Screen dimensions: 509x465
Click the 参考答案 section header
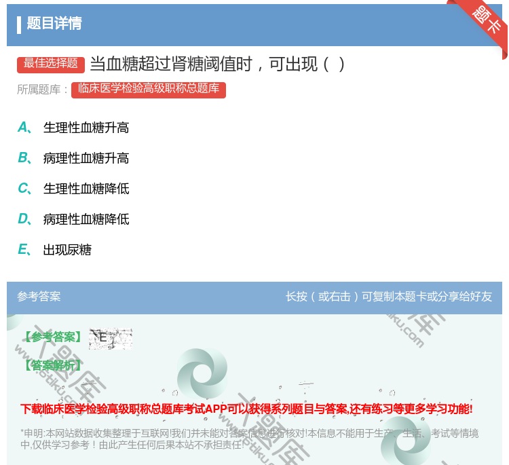coord(39,297)
